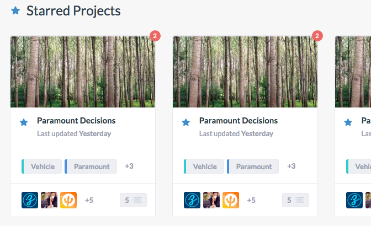Image resolution: width=371 pixels, height=226 pixels.
Task: Open second card's blue logo member avatar
Action: pyautogui.click(x=192, y=200)
